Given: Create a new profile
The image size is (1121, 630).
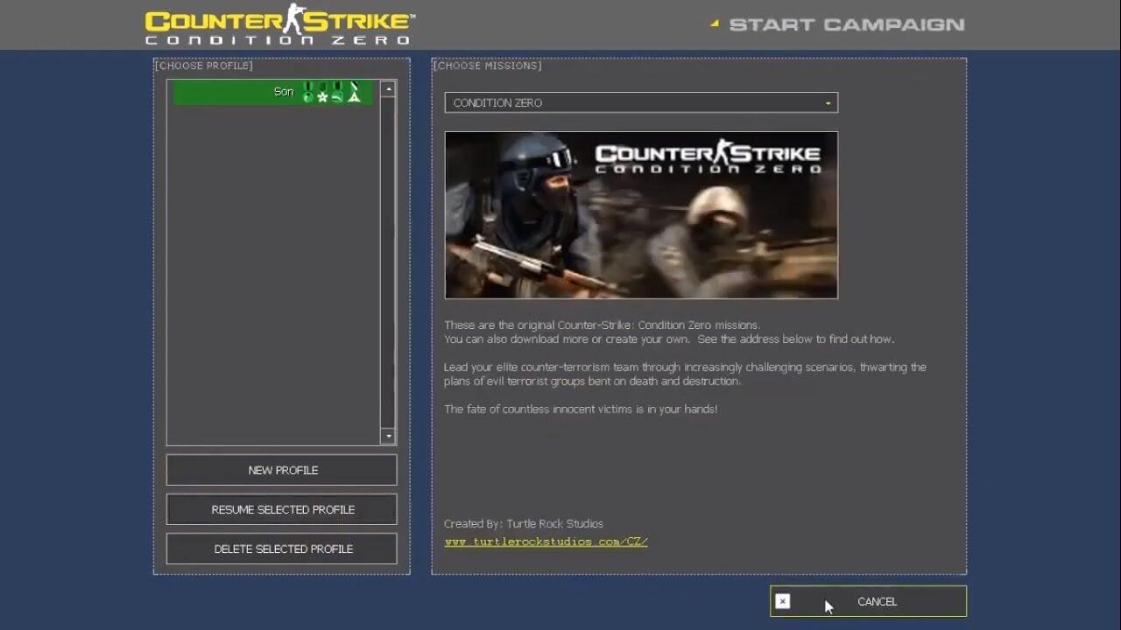Looking at the screenshot, I should 282,470.
